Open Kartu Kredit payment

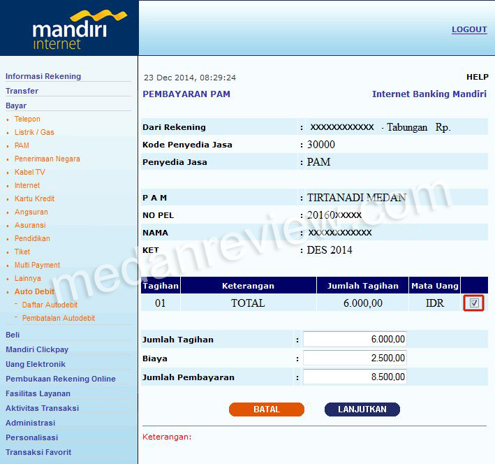(34, 198)
